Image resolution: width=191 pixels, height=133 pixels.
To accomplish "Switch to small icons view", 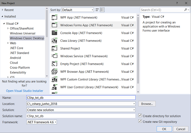I will coord(97,10).
